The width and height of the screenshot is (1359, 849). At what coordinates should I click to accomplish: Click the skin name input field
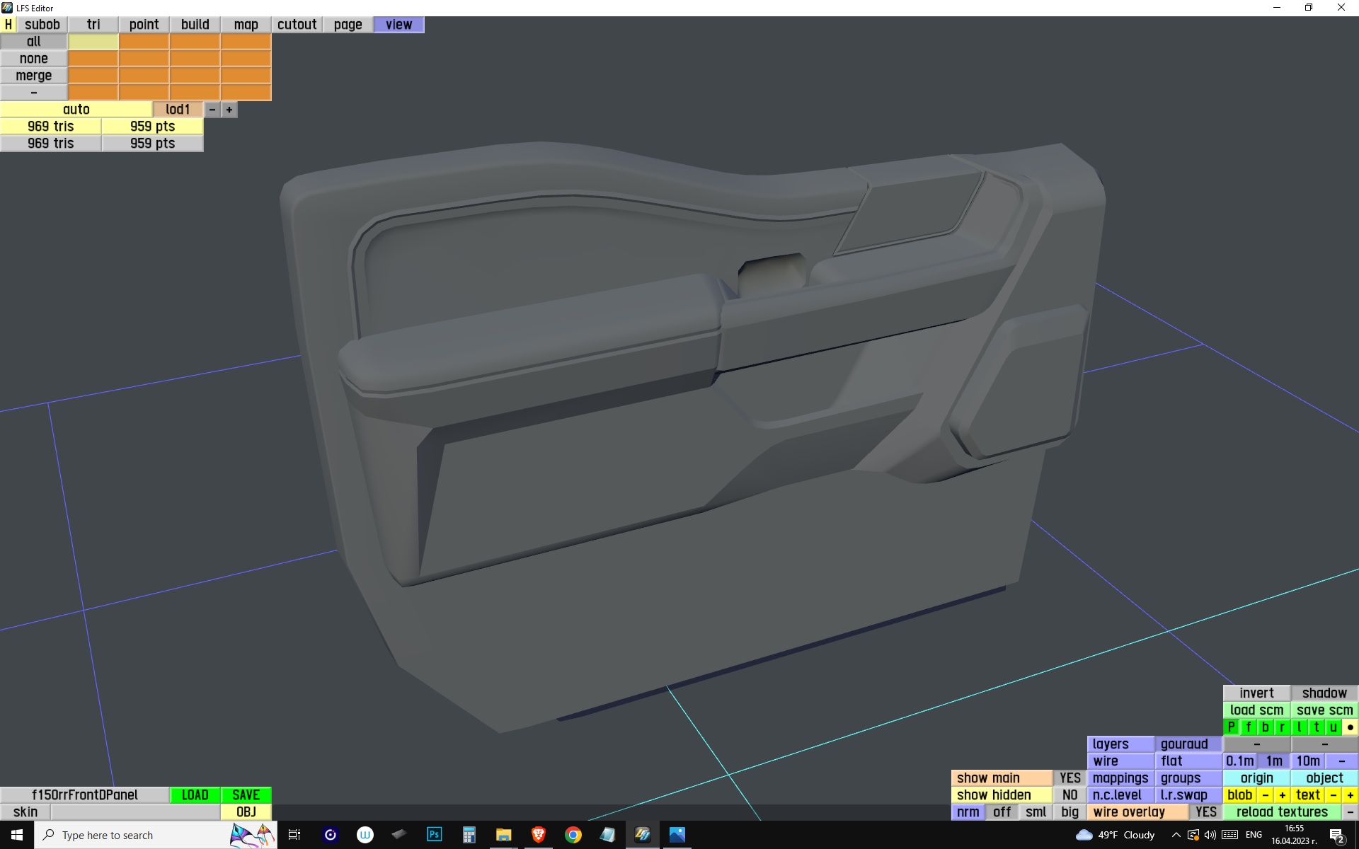click(x=135, y=812)
